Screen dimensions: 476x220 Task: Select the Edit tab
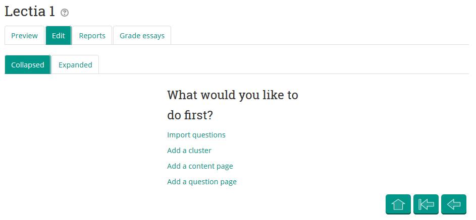point(59,36)
